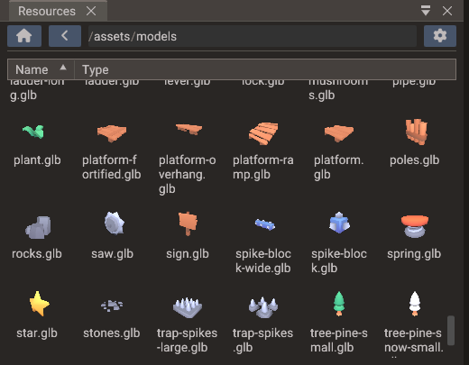Click the tree-pine-small.glb file name
The height and width of the screenshot is (365, 469).
(x=339, y=341)
